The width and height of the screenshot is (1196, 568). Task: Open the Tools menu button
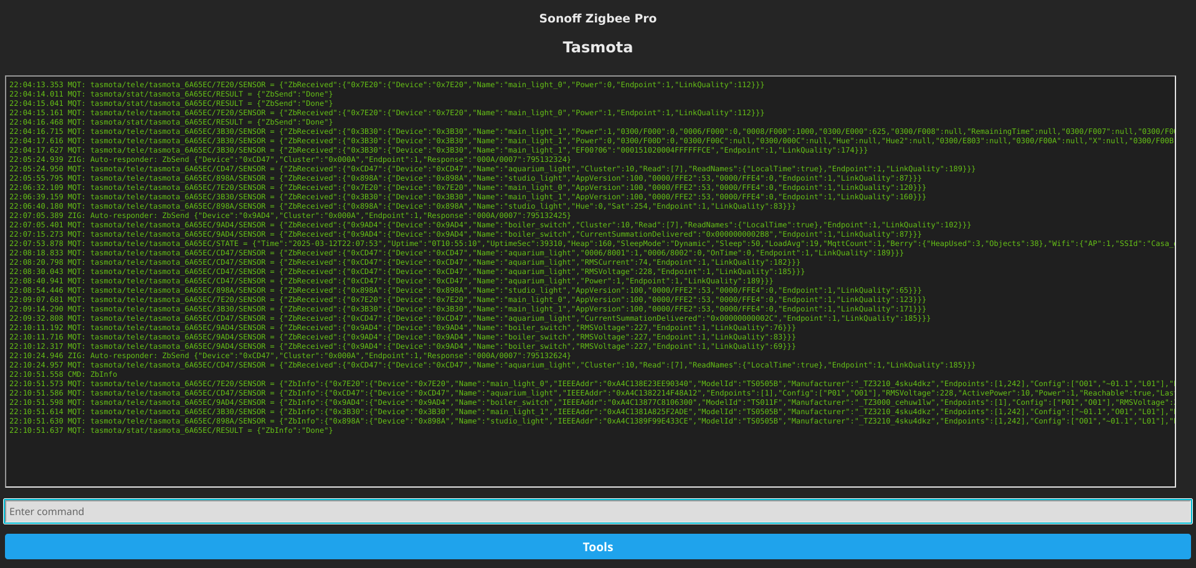click(598, 547)
